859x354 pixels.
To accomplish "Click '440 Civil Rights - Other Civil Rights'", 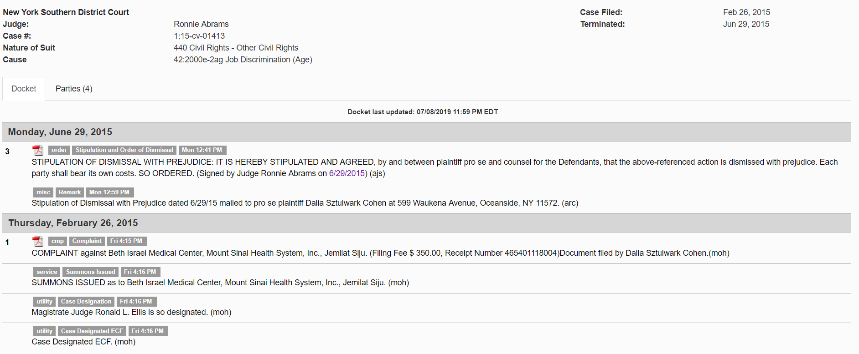I will click(236, 48).
